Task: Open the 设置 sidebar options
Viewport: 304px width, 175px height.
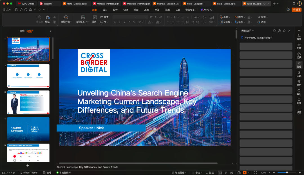Action: (299, 110)
